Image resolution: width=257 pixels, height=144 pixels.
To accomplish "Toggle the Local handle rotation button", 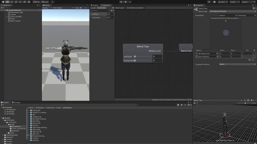I will point(45,2).
